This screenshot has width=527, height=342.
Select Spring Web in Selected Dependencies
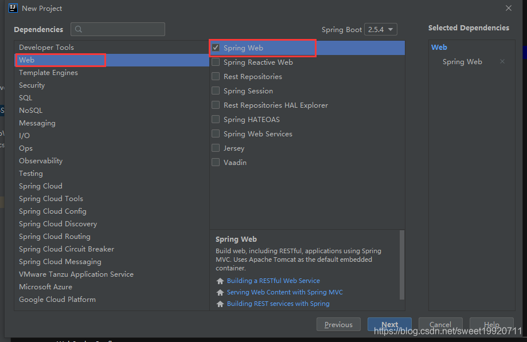462,62
